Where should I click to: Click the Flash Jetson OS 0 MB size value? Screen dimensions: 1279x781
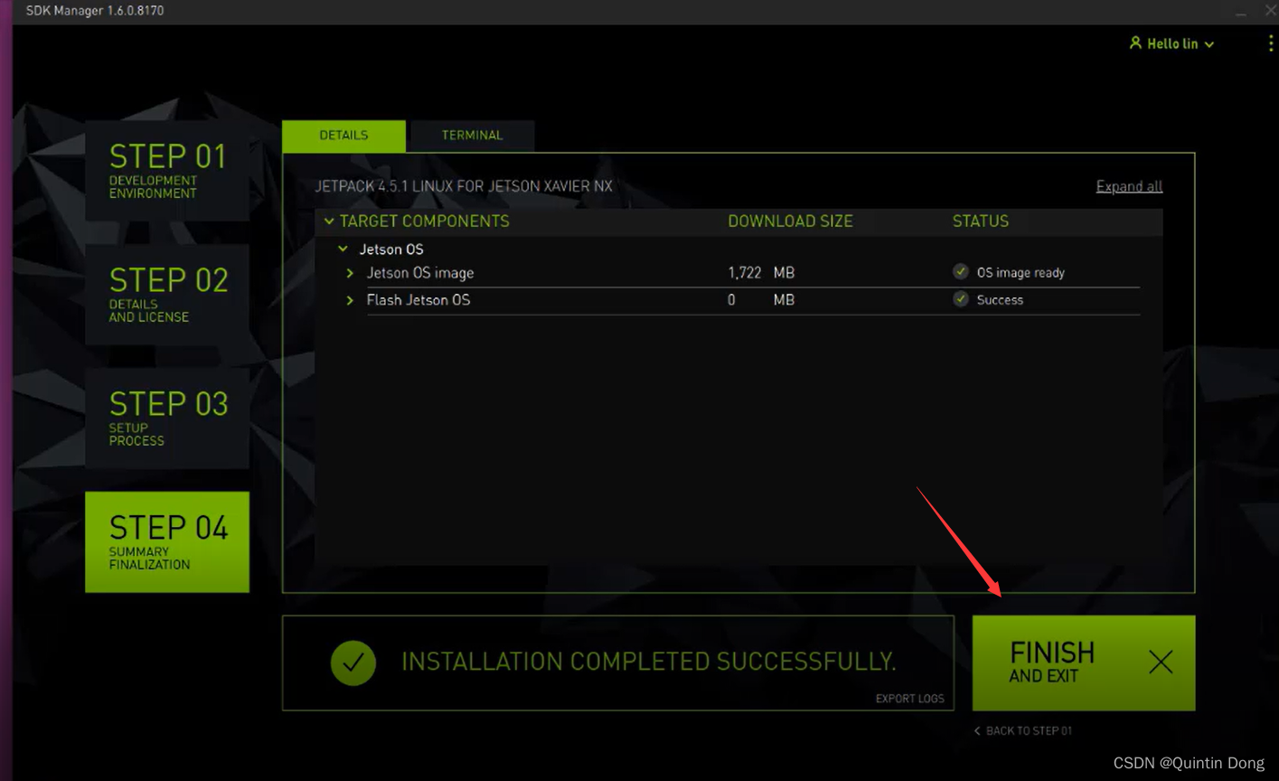[x=761, y=299]
